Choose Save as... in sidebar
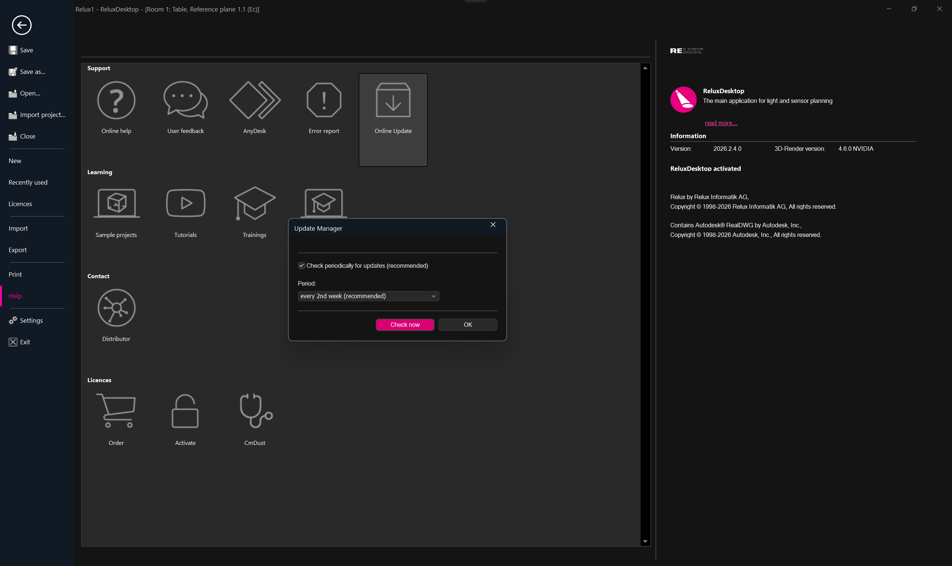 [x=32, y=72]
